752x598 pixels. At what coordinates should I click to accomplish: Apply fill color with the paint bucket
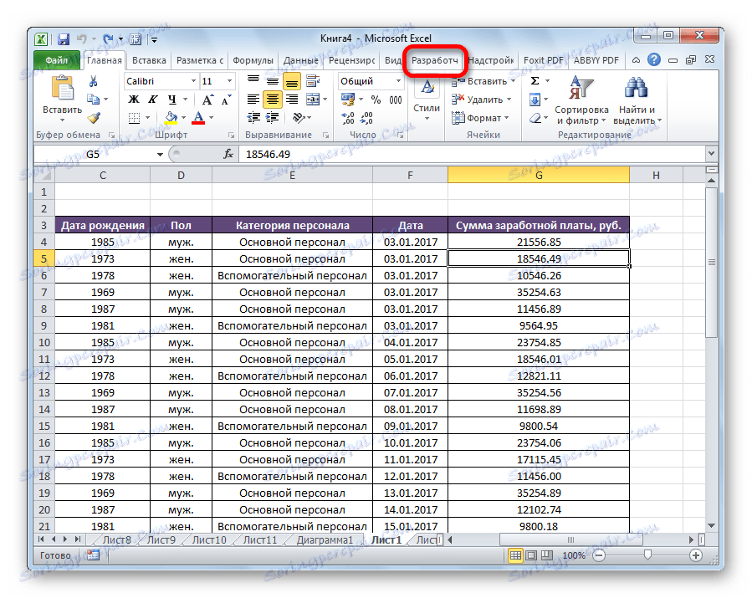pyautogui.click(x=171, y=117)
